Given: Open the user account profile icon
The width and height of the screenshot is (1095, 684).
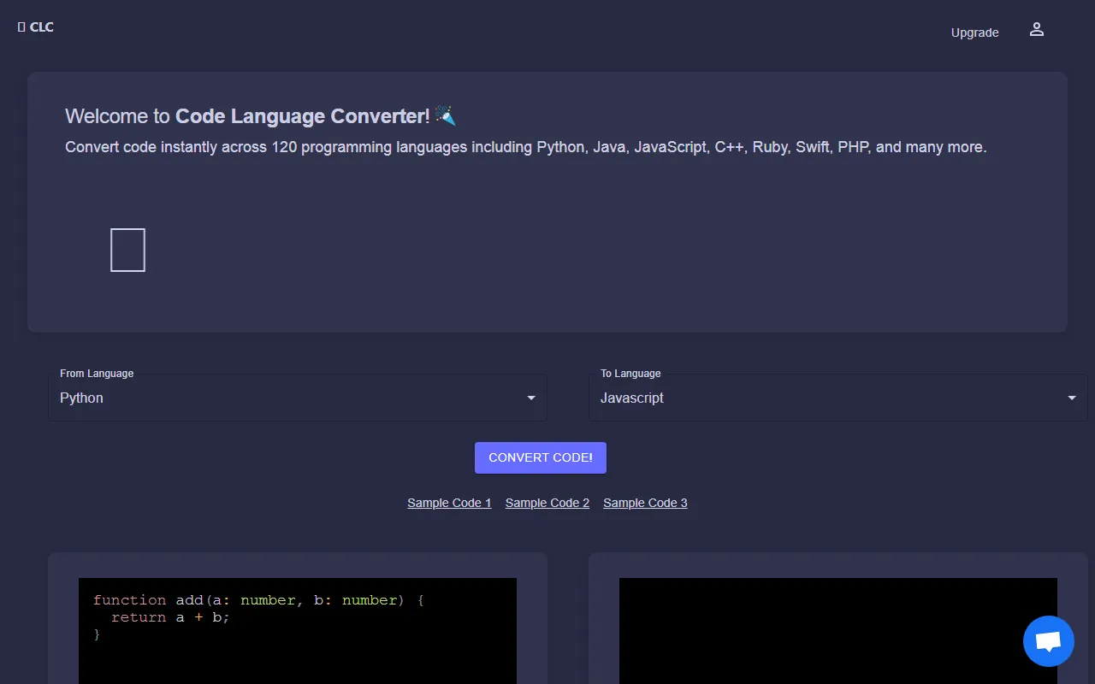Looking at the screenshot, I should pos(1036,28).
